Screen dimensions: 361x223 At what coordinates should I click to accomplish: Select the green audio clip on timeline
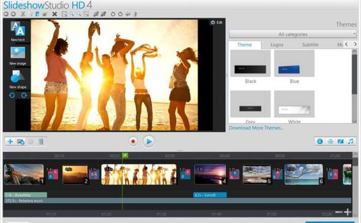click(x=25, y=195)
